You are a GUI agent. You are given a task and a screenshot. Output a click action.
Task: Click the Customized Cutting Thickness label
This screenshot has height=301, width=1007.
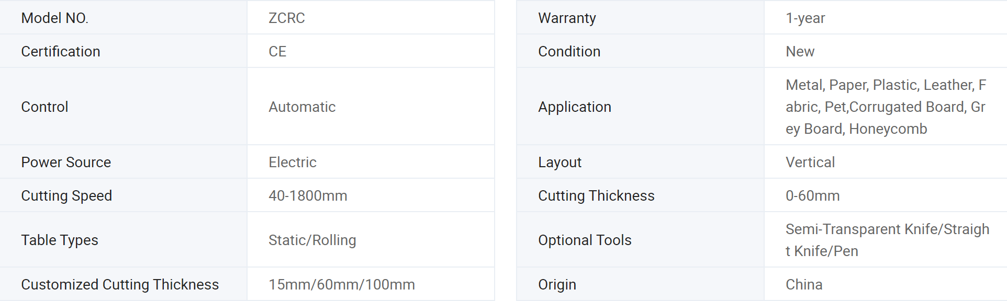click(120, 285)
